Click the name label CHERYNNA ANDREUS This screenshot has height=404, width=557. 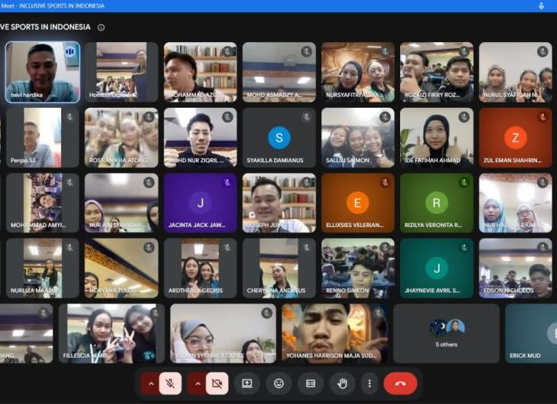[276, 291]
